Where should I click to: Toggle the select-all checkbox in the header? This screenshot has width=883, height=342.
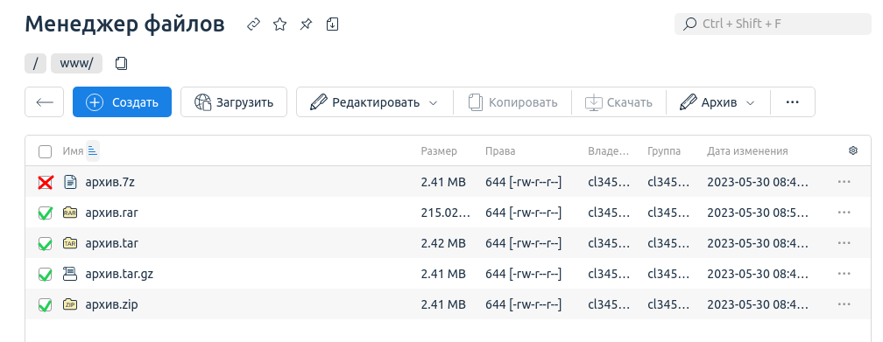tap(45, 151)
